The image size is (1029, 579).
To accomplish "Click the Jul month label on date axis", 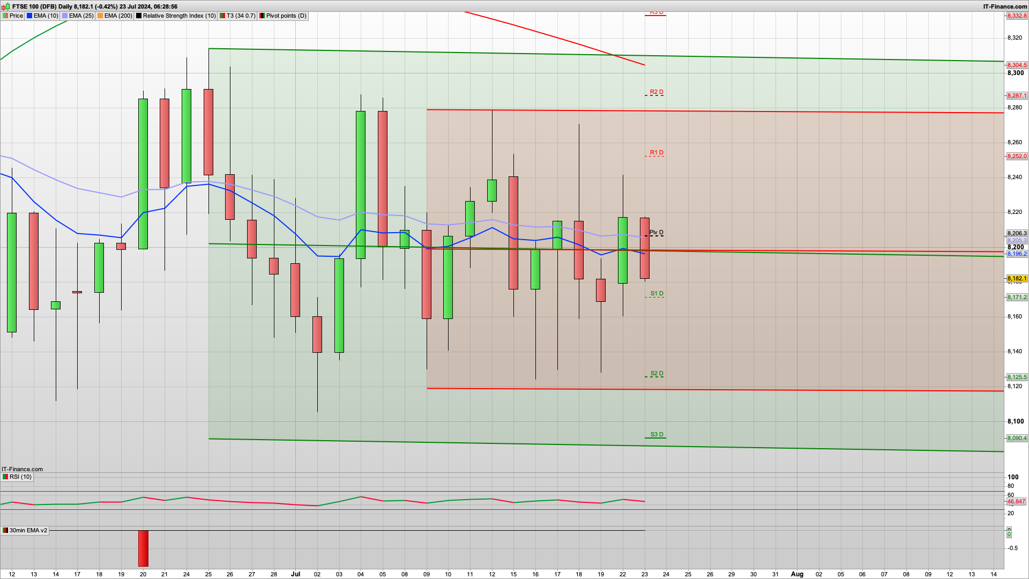I will [295, 574].
